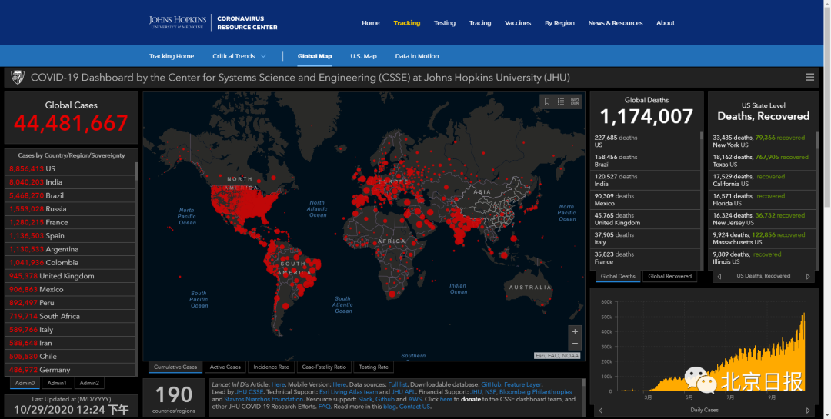Switch map to Testing Rate
The height and width of the screenshot is (419, 831).
[374, 367]
